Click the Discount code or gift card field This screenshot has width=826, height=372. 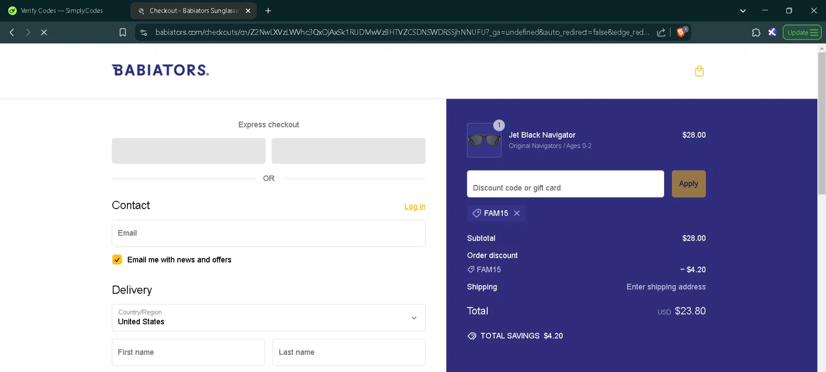566,184
